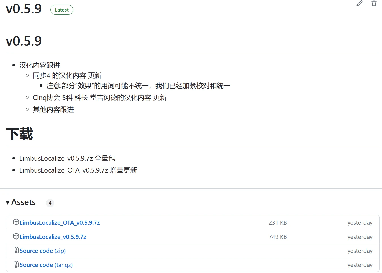Click the pencil edit release icon
Image resolution: width=382 pixels, height=273 pixels.
click(x=360, y=3)
